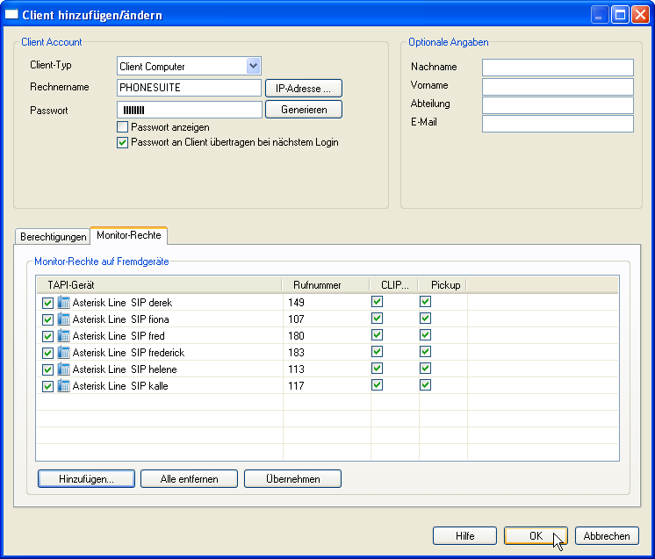
Task: Click the phone icon for SIP derek
Action: click(64, 302)
